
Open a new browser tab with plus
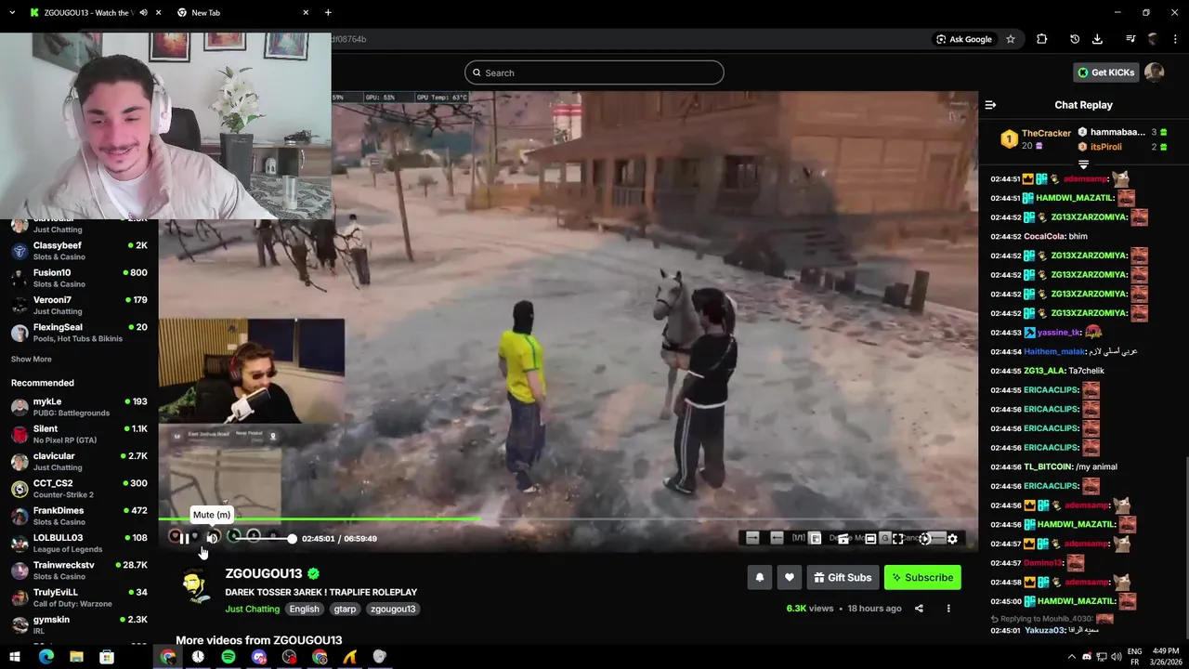[328, 13]
